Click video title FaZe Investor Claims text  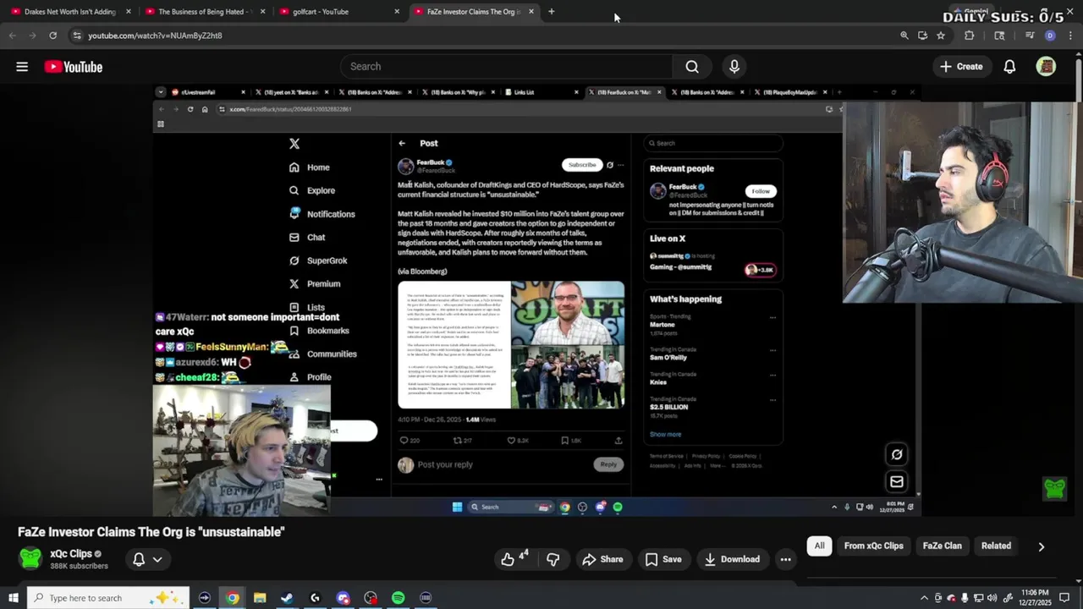coord(151,532)
